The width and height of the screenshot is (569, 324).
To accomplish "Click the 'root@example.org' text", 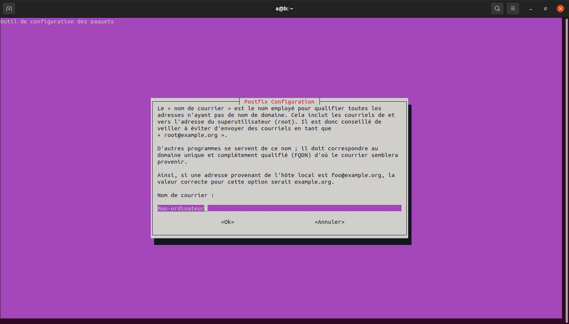I will 191,135.
